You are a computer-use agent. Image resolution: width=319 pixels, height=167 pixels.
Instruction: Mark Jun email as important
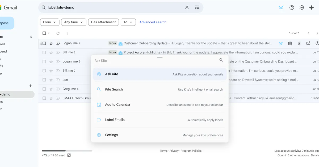58,80
